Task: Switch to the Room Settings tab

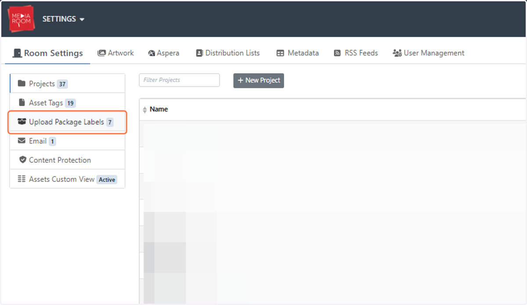Action: (47, 53)
